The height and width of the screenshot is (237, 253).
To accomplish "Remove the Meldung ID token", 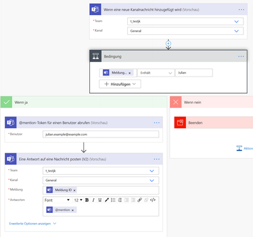I will coord(75,190).
